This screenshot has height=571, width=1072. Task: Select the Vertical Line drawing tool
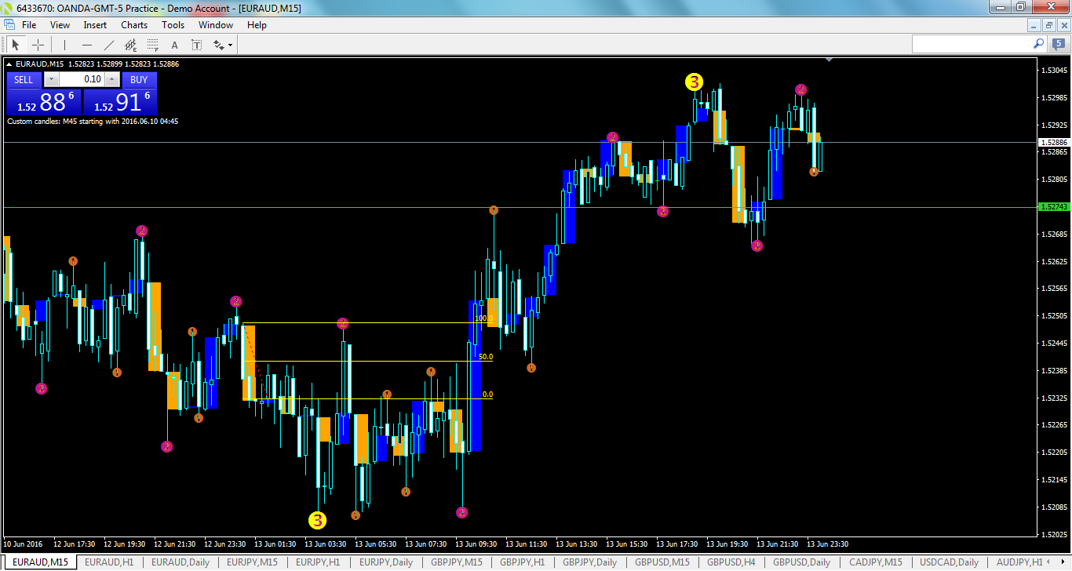tap(64, 45)
